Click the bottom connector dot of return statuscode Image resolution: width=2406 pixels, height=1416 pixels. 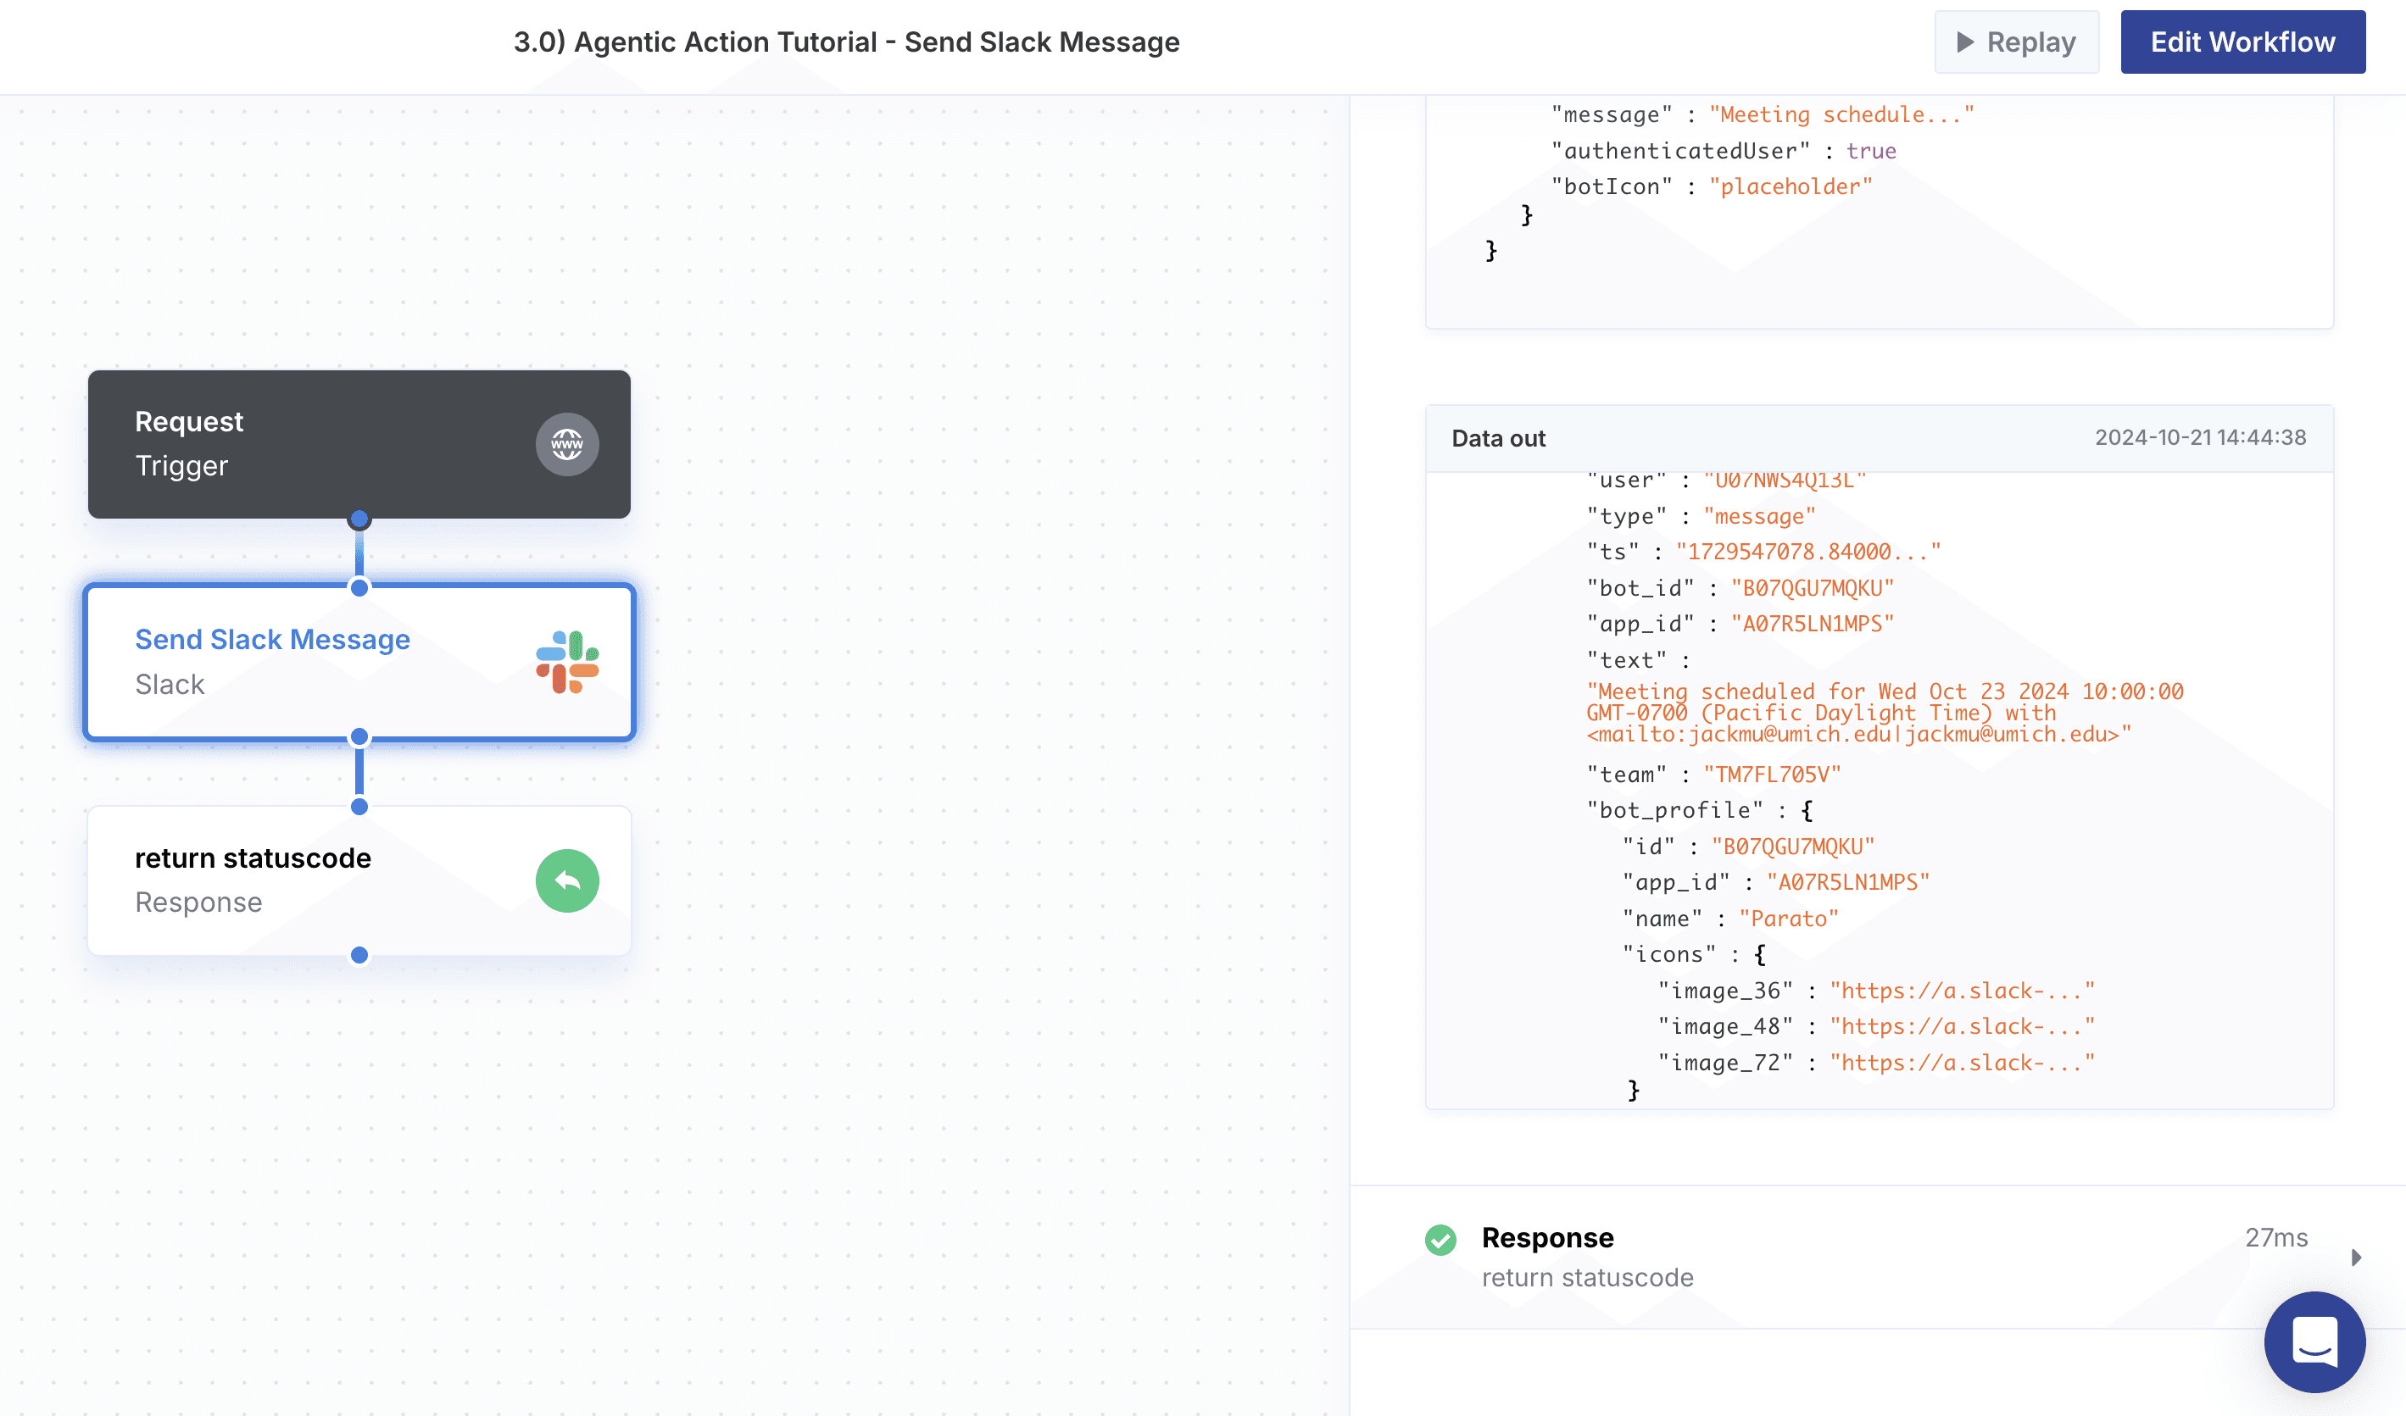click(359, 954)
